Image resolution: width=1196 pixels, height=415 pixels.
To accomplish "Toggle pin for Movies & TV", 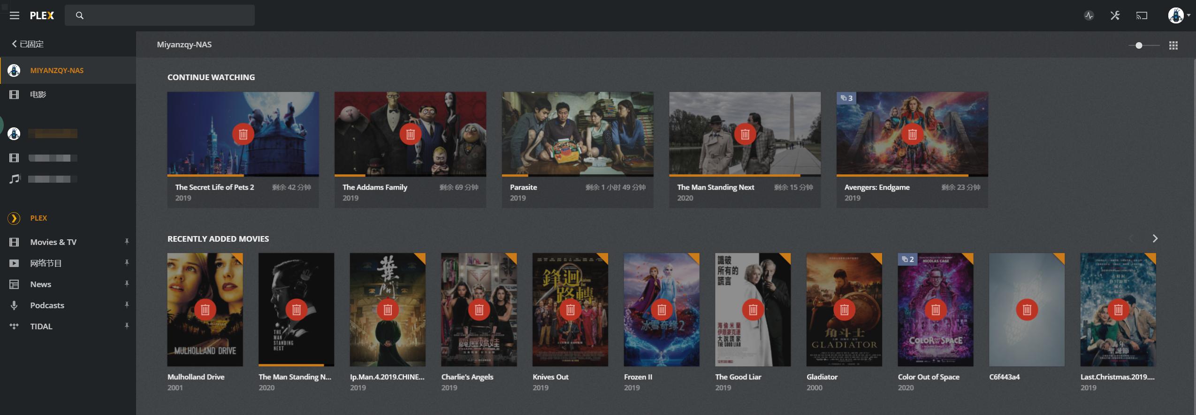I will [x=127, y=242].
